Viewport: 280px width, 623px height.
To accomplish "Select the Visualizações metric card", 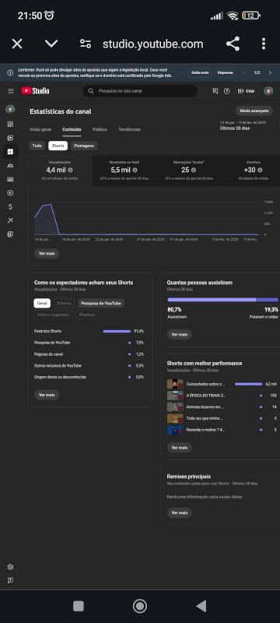I will 60,171.
